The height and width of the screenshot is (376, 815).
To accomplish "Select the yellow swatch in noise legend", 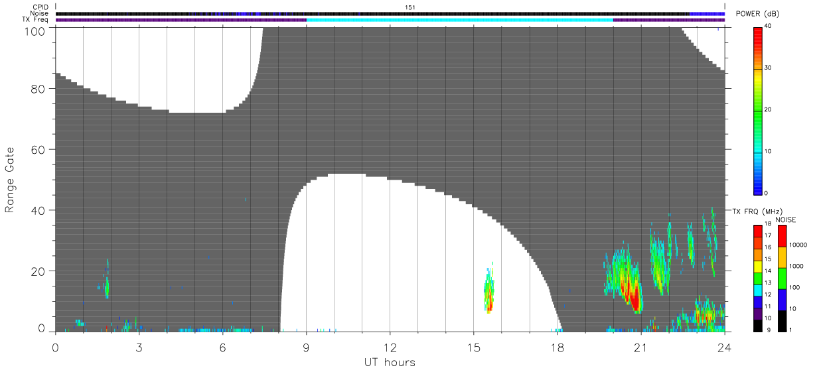I will (782, 257).
